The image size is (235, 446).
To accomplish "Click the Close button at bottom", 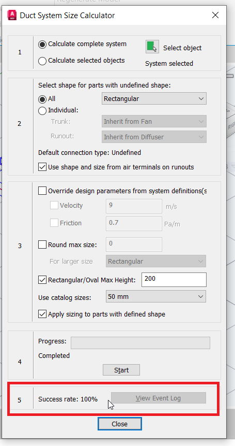I will point(120,424).
